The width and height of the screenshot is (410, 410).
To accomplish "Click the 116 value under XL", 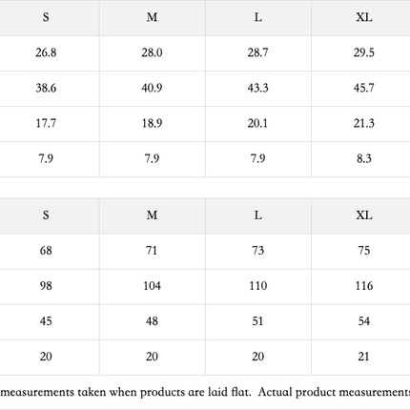I will (364, 286).
